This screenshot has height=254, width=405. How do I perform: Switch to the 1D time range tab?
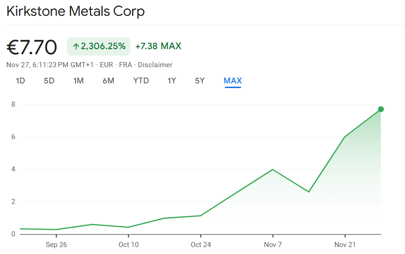coord(20,81)
